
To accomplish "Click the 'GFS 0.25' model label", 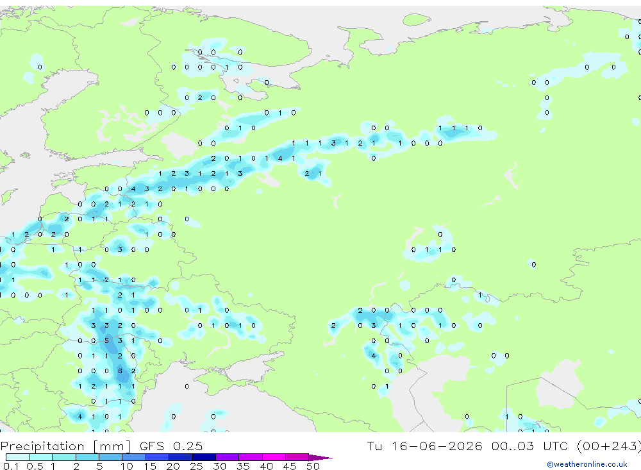I will (x=171, y=446).
